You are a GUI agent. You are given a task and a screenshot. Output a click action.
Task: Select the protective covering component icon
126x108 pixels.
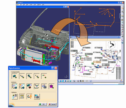point(37,76)
